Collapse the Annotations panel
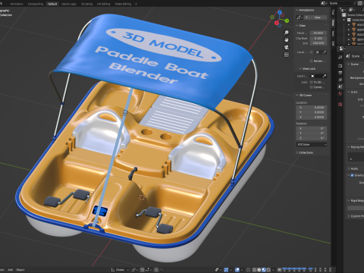 pos(297,10)
